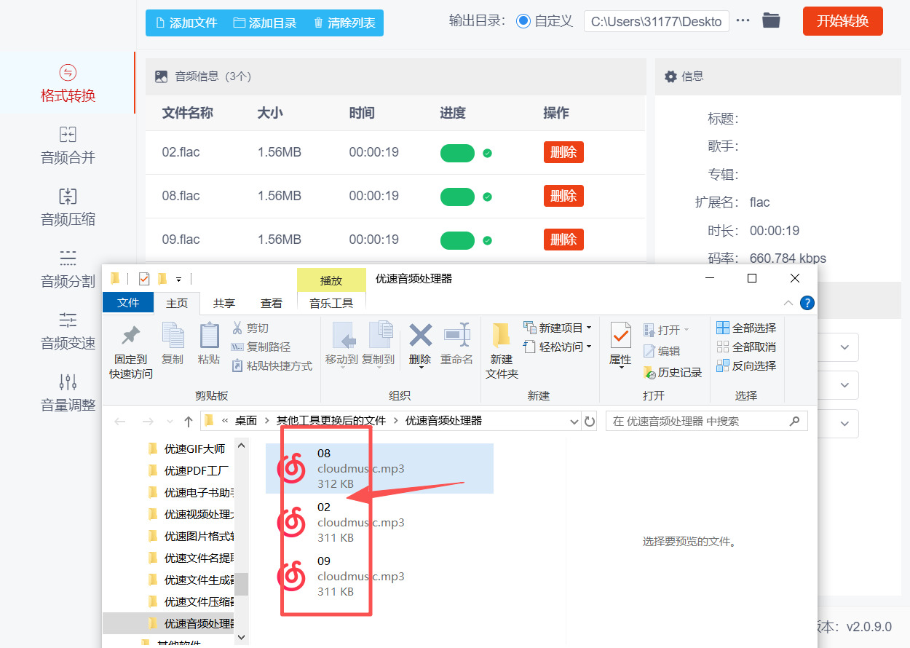Switch to the 共享 ribbon tab
910x648 pixels.
coord(224,303)
